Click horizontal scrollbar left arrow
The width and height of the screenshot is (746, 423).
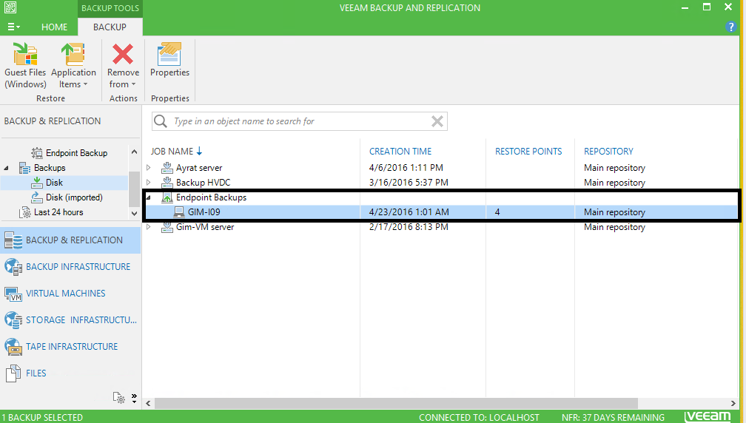(148, 404)
